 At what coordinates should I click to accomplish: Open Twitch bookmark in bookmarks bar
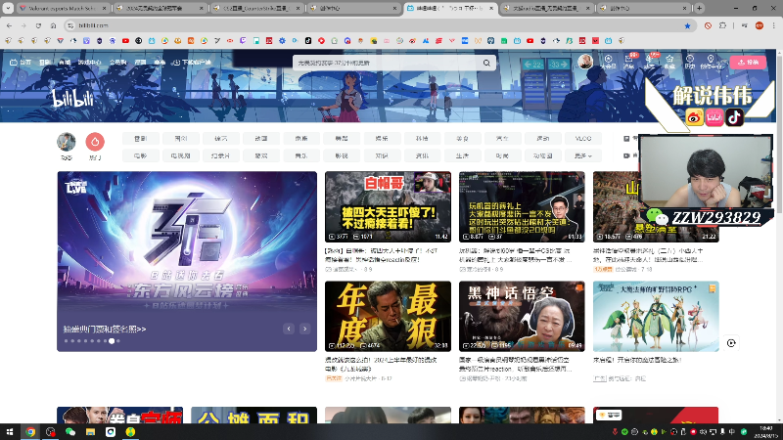pos(243,41)
